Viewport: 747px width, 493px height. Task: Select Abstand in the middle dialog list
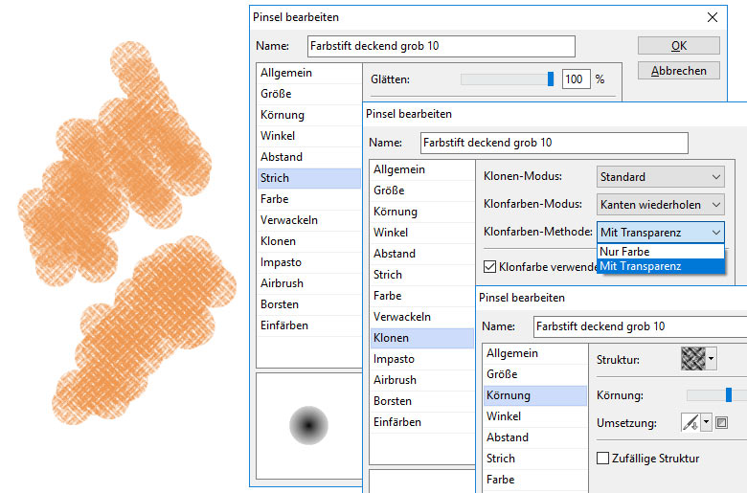coord(421,254)
